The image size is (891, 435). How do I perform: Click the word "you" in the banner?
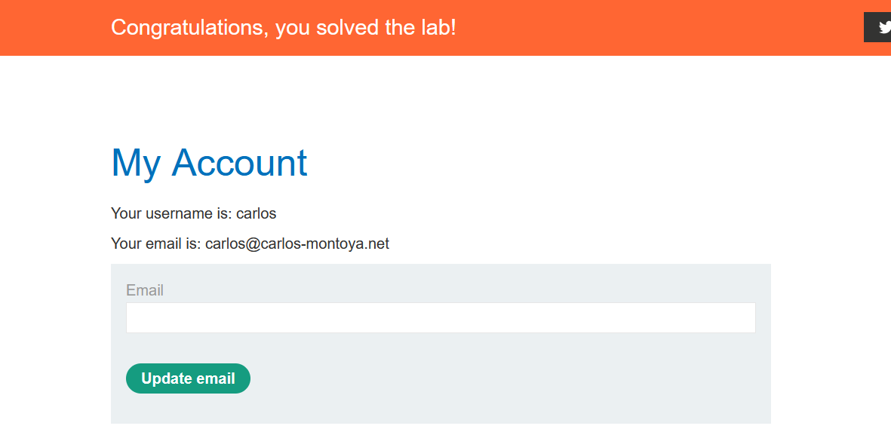(293, 28)
